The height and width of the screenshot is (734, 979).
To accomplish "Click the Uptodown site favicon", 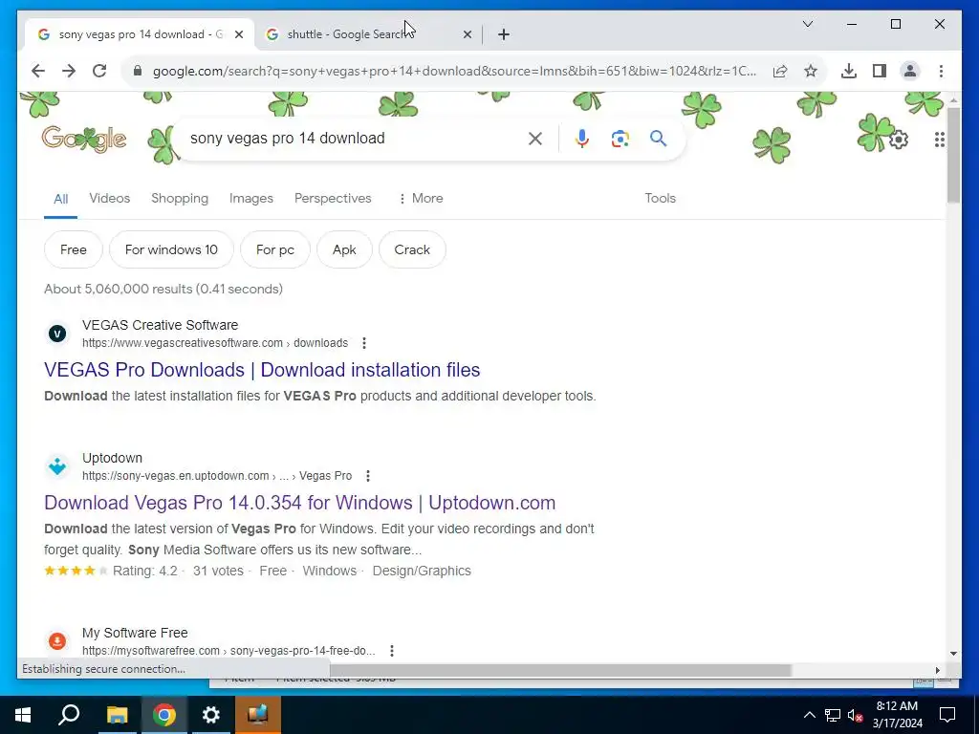I will point(57,466).
